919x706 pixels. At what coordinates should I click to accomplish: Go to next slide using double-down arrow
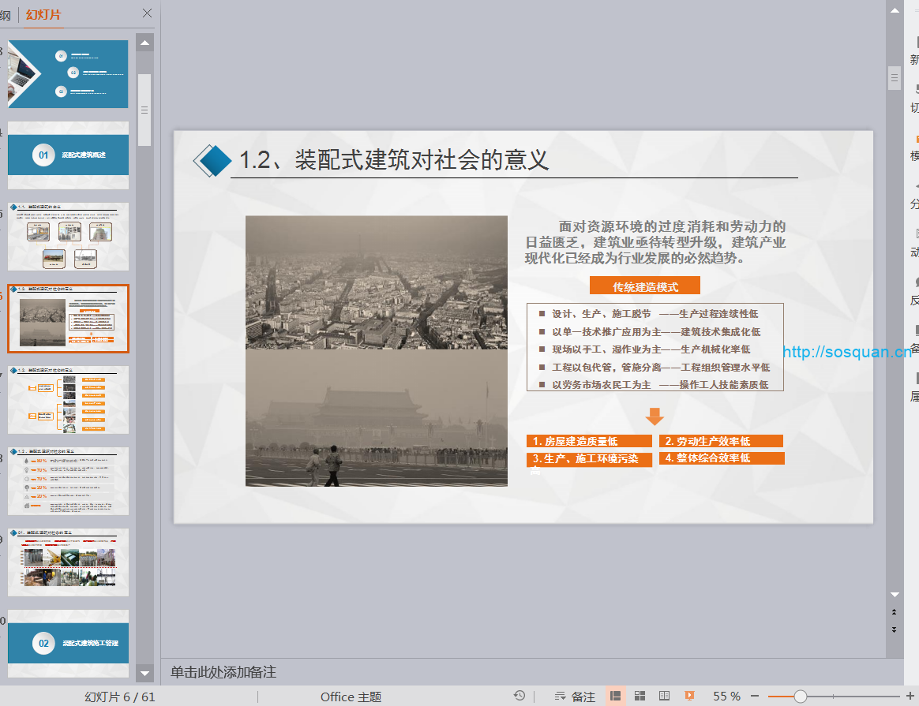click(894, 629)
